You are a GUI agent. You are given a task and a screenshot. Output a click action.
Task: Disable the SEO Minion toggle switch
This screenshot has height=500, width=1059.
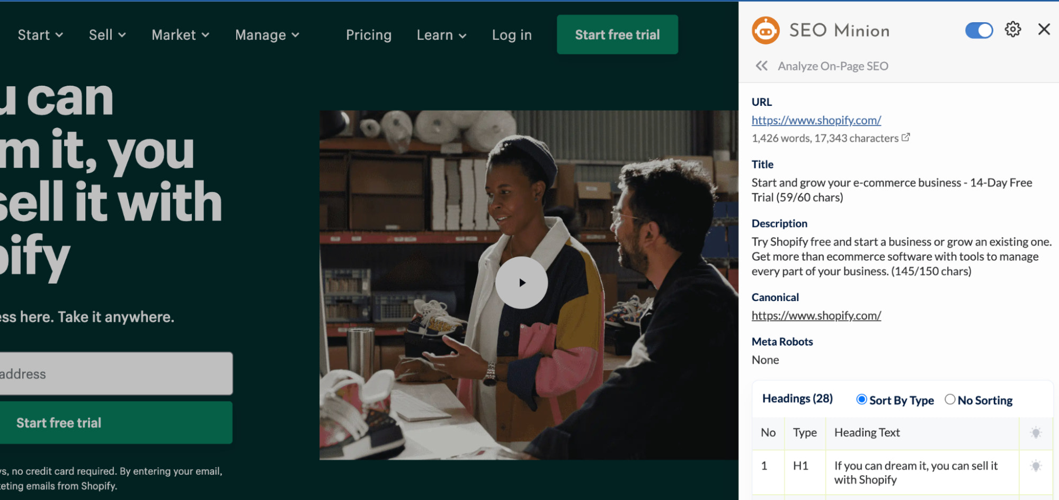(978, 30)
